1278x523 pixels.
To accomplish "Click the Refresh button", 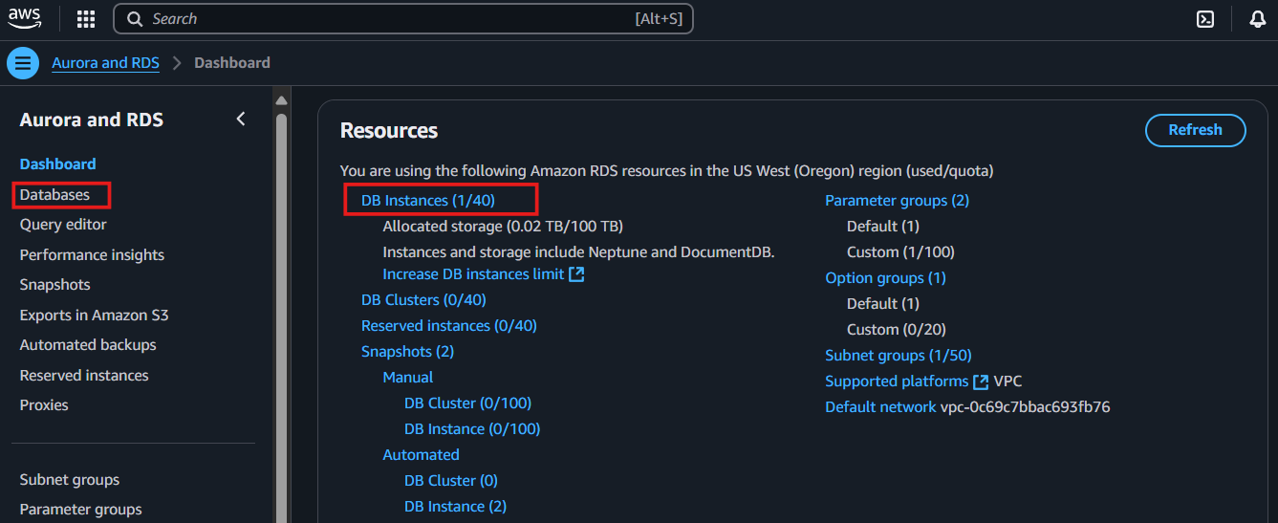I will (x=1195, y=130).
